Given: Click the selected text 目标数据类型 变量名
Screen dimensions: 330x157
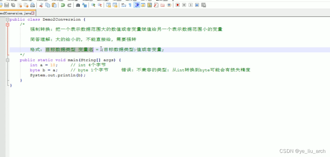Looking at the screenshot, I should [69, 50].
